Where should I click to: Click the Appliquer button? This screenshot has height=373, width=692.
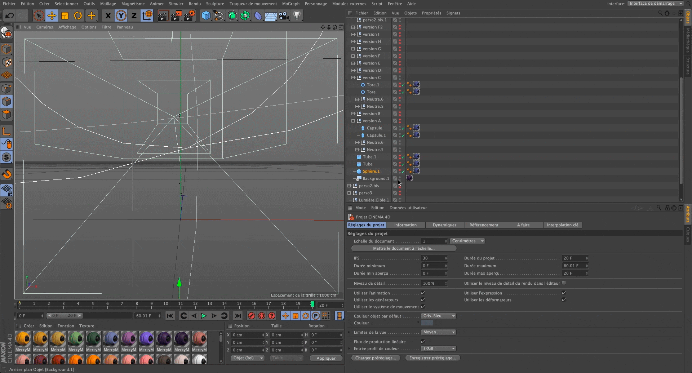pos(326,358)
